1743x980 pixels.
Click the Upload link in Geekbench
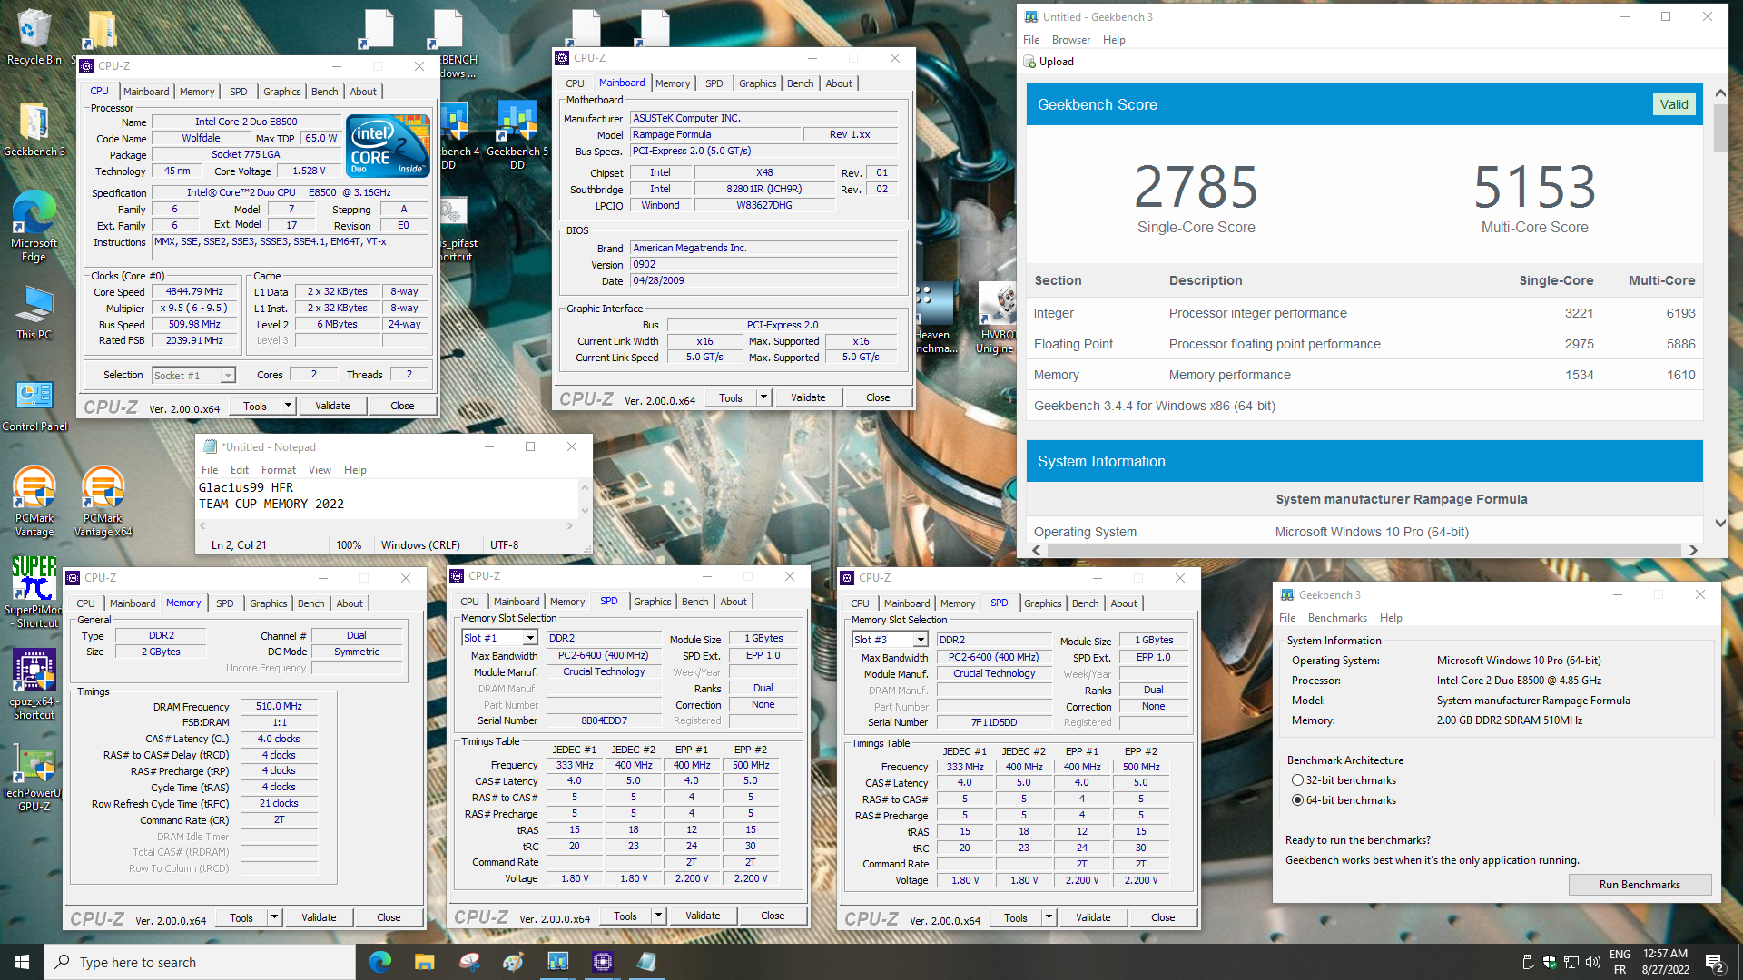1056,62
